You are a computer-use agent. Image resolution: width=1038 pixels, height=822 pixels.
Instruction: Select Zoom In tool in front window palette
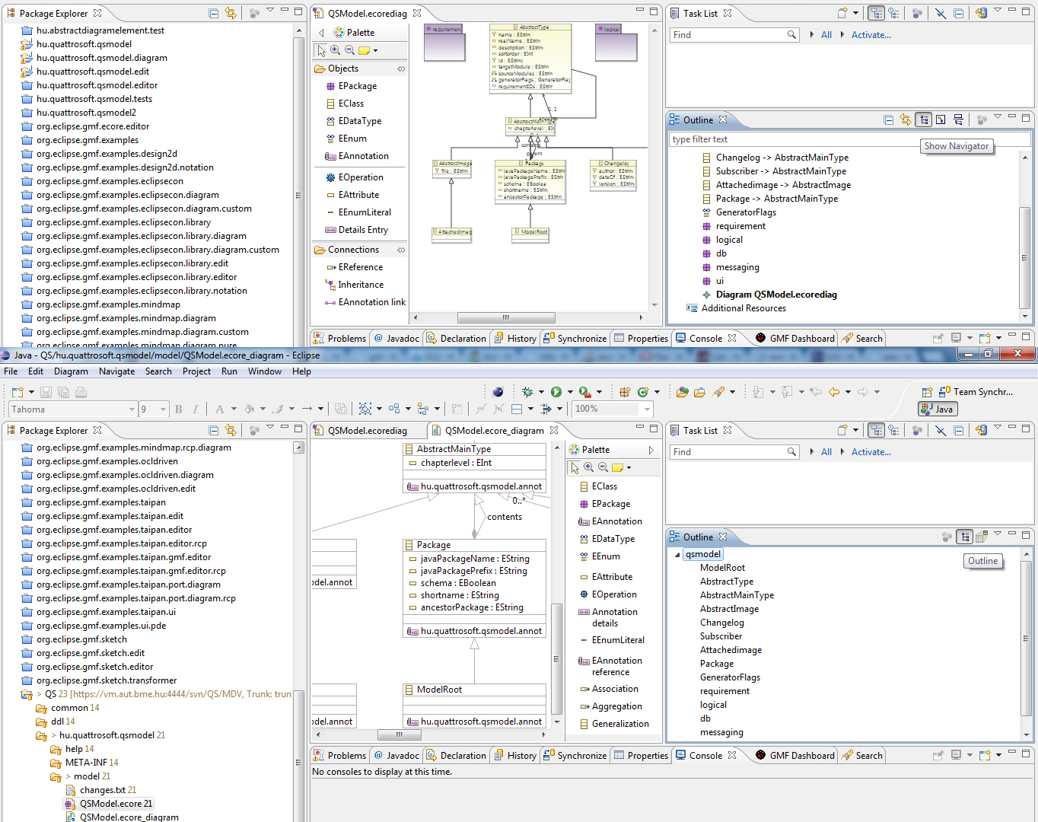click(x=588, y=467)
